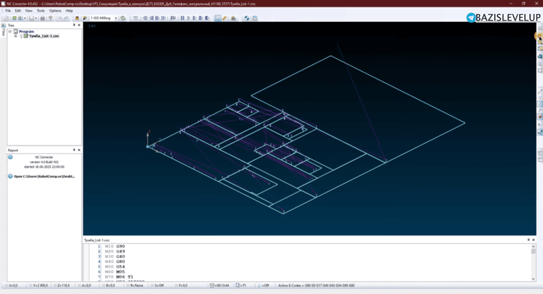Click code line N10 G90
The image size is (543, 294).
coord(115,246)
